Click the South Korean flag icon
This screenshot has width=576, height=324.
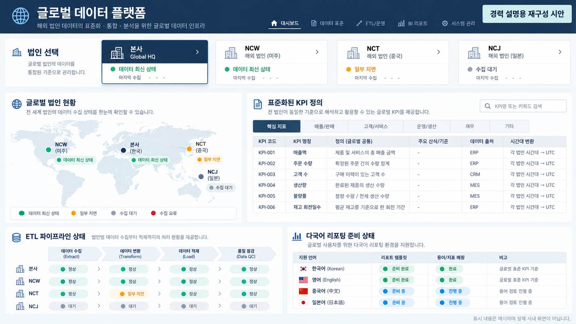(x=303, y=269)
